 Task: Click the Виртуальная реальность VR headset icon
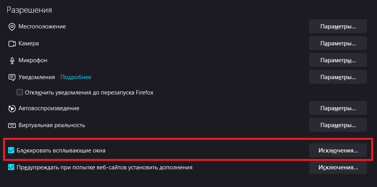(12, 125)
